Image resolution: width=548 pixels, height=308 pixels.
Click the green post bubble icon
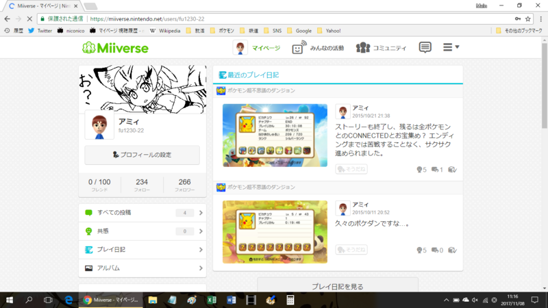coord(89,213)
